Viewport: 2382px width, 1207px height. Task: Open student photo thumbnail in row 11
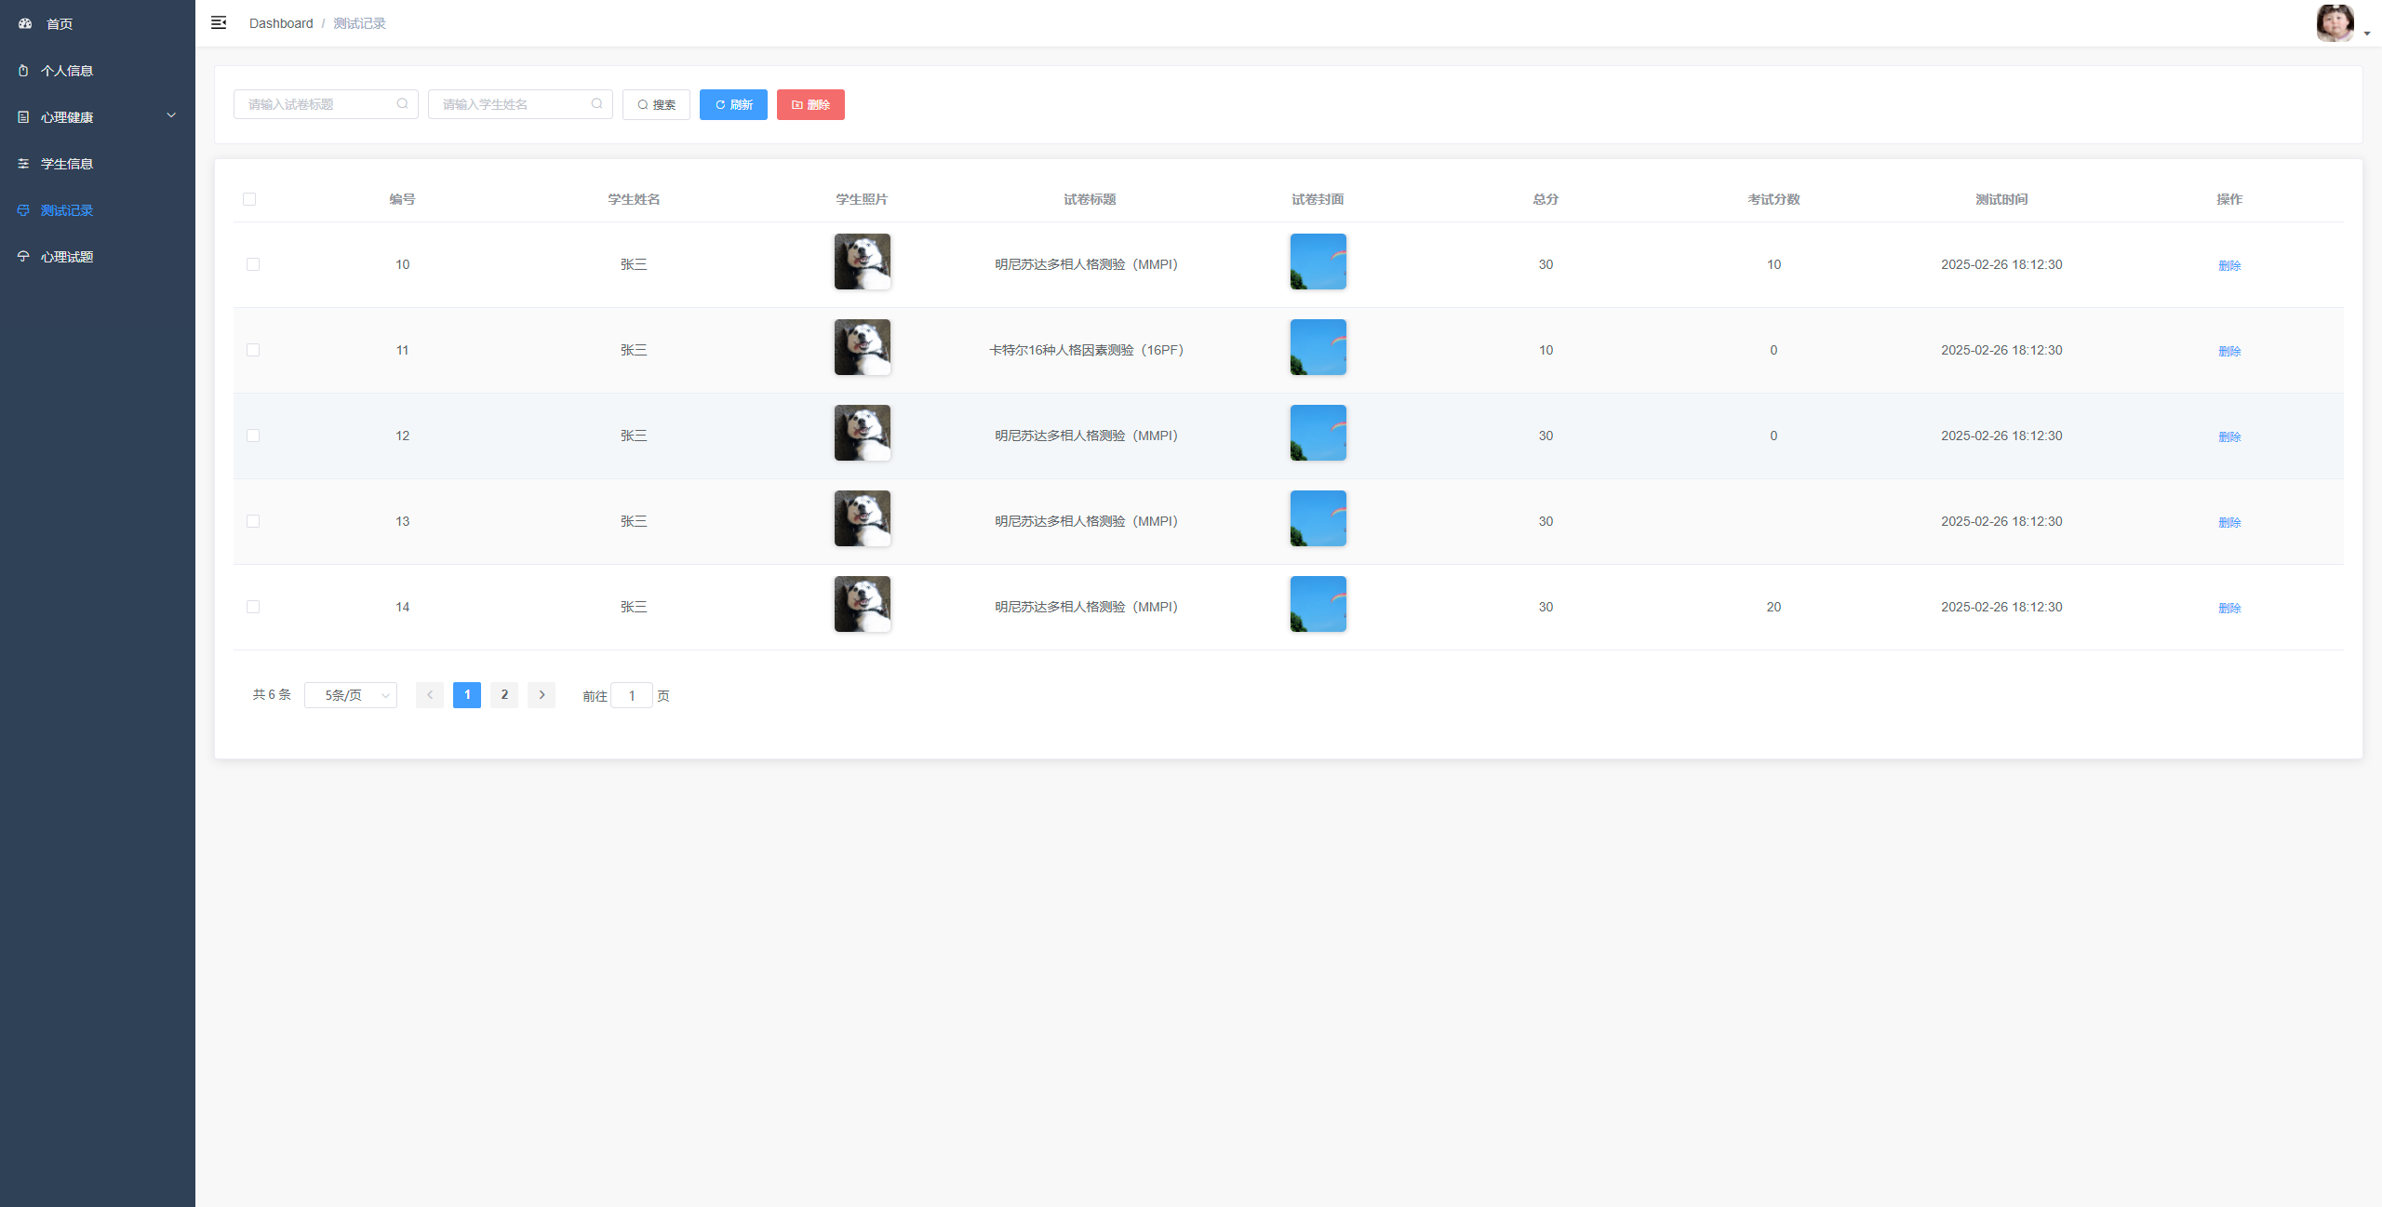(863, 347)
